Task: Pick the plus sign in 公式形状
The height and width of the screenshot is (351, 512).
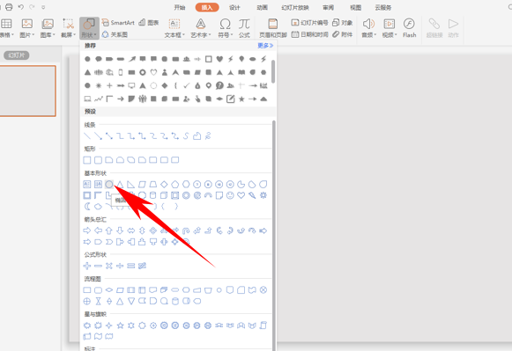Action: coord(87,266)
